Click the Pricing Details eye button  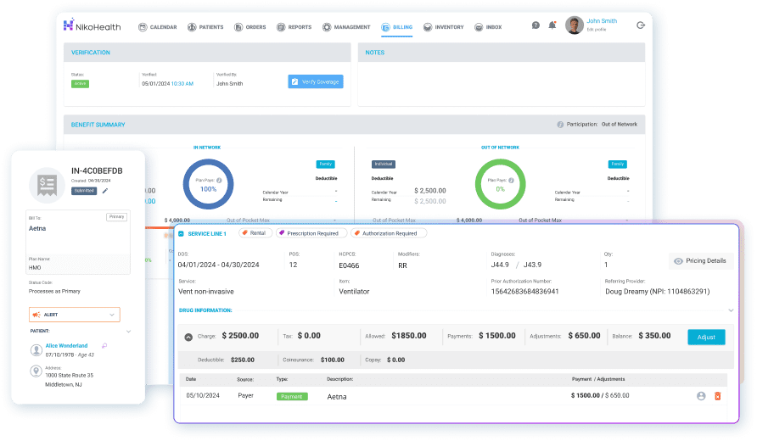click(x=700, y=260)
